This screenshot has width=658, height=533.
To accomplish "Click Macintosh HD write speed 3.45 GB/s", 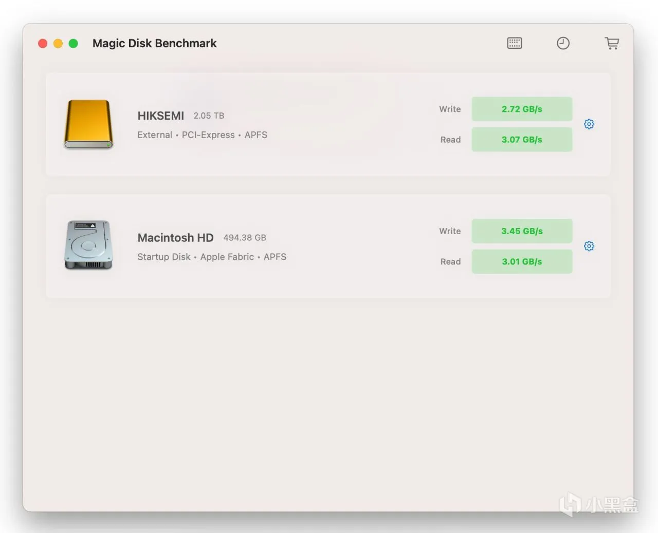I will 522,231.
